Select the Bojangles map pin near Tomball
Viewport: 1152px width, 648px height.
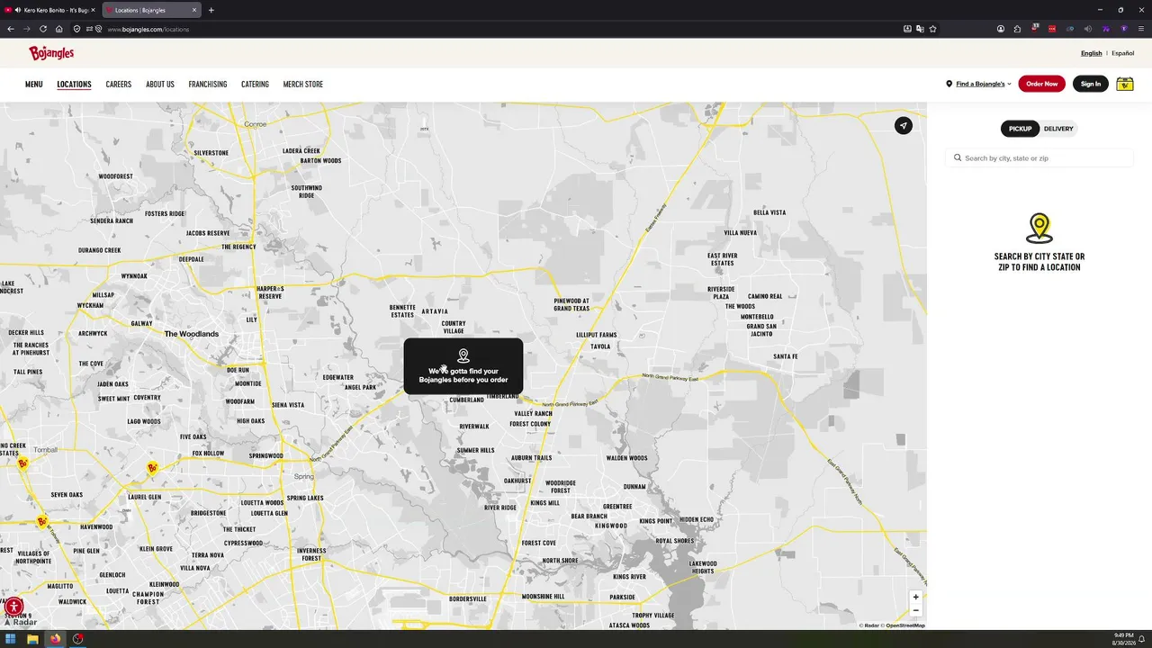(22, 463)
